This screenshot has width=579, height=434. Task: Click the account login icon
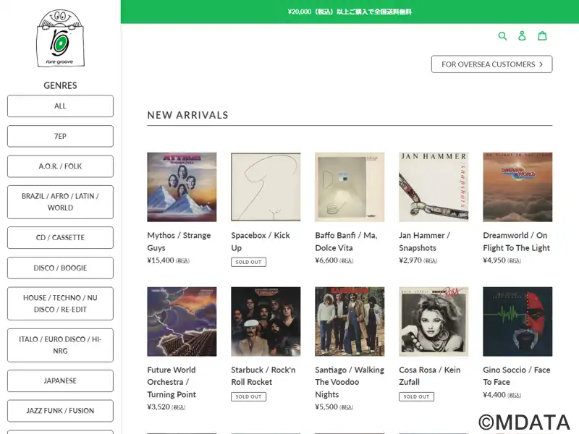tap(523, 36)
